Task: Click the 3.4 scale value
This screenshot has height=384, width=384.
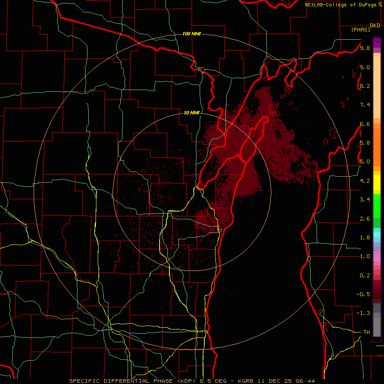Action: tap(365, 199)
